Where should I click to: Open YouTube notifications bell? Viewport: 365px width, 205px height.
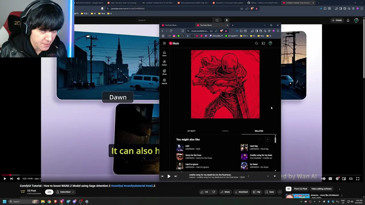pos(348,20)
